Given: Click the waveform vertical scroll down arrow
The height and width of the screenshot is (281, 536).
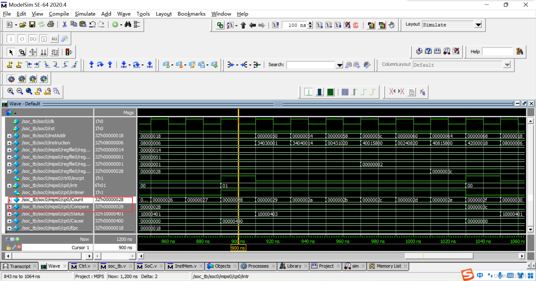Looking at the screenshot, I should coord(530,230).
